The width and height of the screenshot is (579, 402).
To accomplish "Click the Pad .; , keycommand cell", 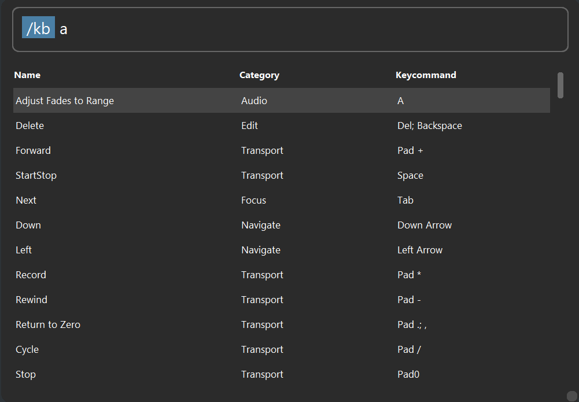I will (412, 324).
